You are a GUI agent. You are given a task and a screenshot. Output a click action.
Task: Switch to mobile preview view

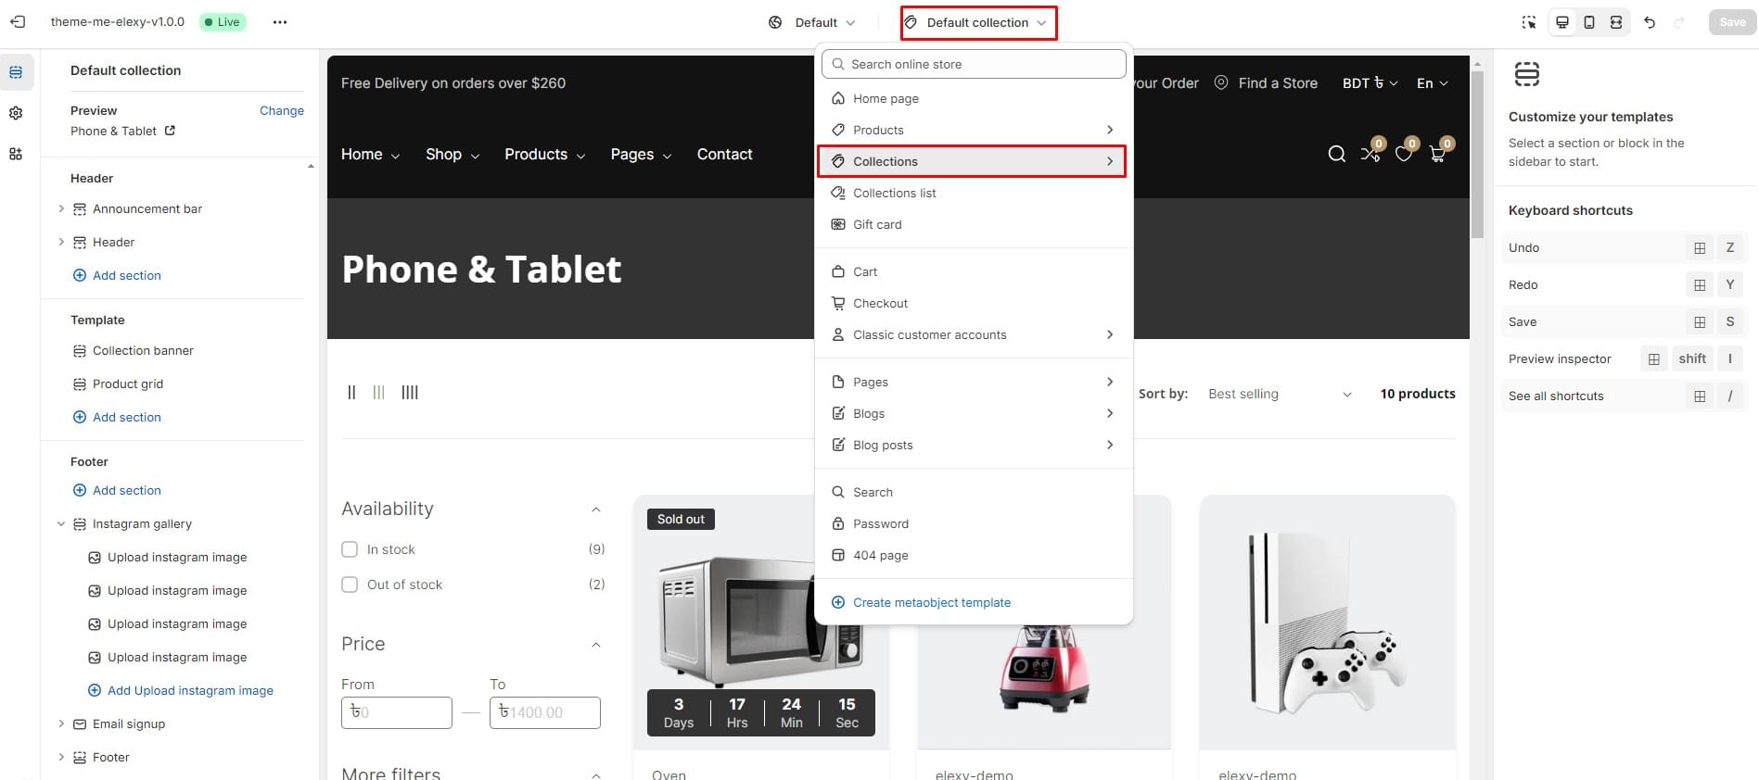pos(1589,22)
